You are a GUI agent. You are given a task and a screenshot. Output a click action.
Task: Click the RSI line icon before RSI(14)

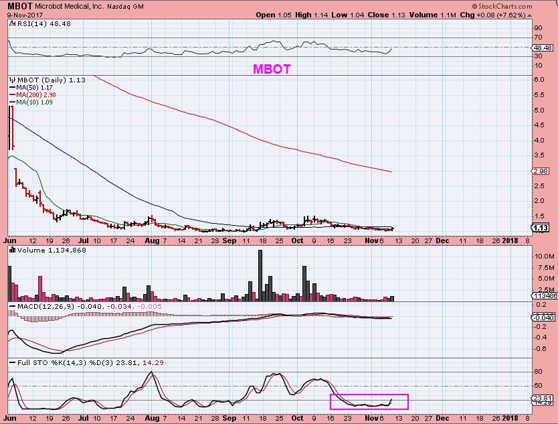[x=13, y=23]
